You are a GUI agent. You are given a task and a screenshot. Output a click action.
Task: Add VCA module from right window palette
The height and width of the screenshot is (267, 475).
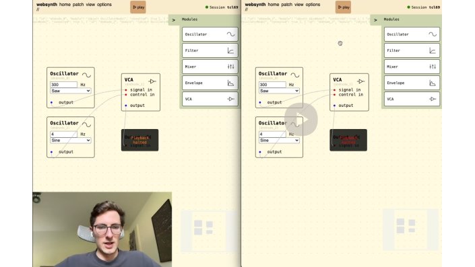tap(412, 99)
